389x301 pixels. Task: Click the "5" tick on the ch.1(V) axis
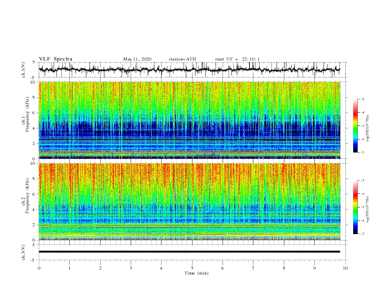pyautogui.click(x=34, y=62)
